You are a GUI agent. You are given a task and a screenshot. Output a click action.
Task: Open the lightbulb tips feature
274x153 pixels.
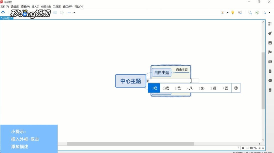point(233,12)
